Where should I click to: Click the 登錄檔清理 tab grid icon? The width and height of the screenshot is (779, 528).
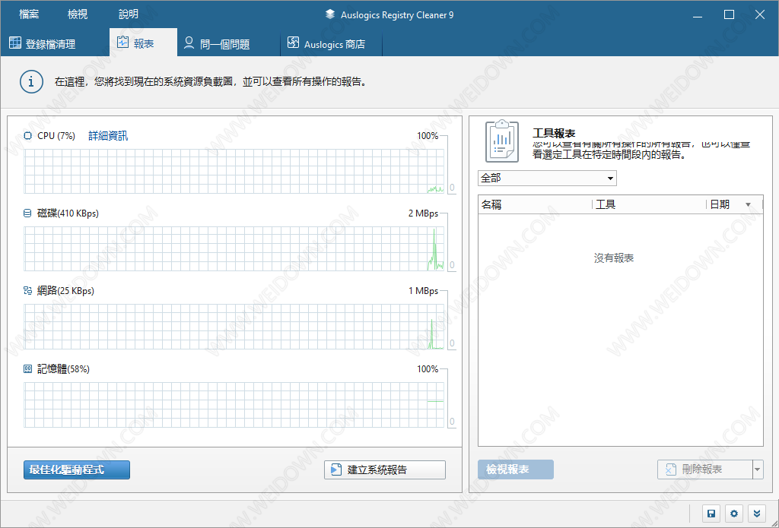coord(15,43)
